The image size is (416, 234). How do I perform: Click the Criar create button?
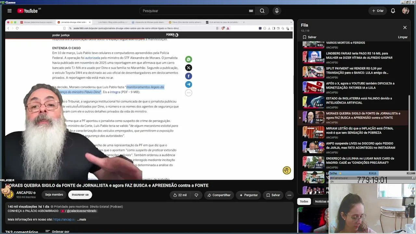pos(378,11)
